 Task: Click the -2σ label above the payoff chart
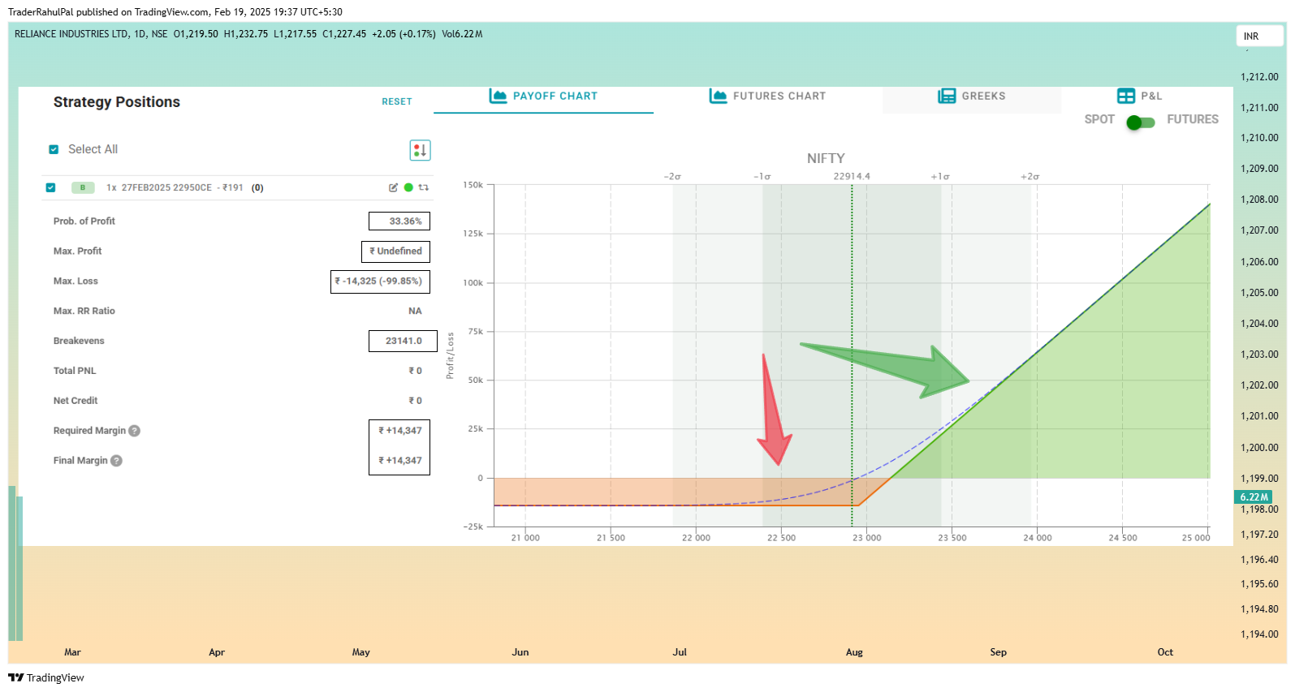672,176
